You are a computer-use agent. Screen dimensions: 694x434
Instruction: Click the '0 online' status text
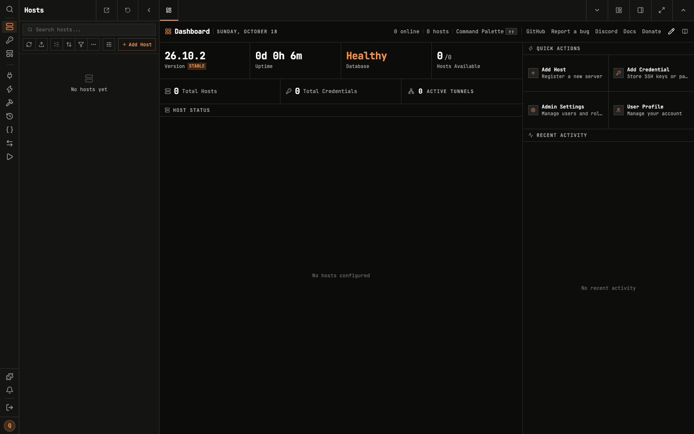406,31
